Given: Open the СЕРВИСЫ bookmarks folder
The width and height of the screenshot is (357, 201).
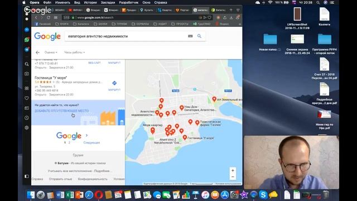Looking at the screenshot, I should click(x=140, y=24).
